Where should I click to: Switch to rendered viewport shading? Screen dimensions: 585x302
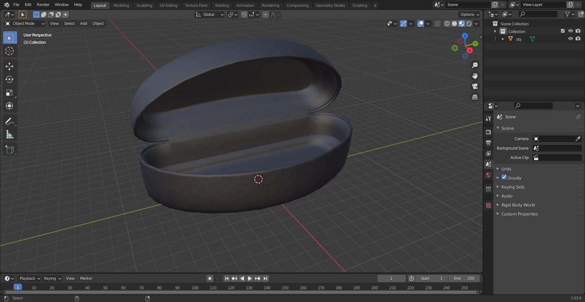pyautogui.click(x=469, y=24)
